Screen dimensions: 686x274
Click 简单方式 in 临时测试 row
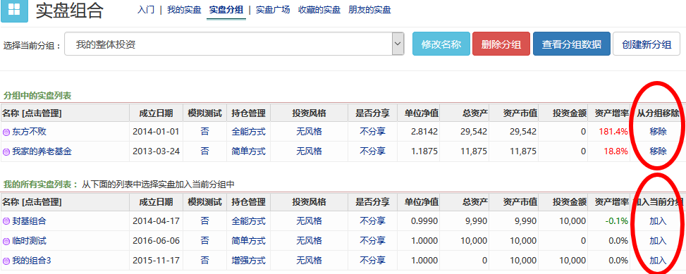248,241
